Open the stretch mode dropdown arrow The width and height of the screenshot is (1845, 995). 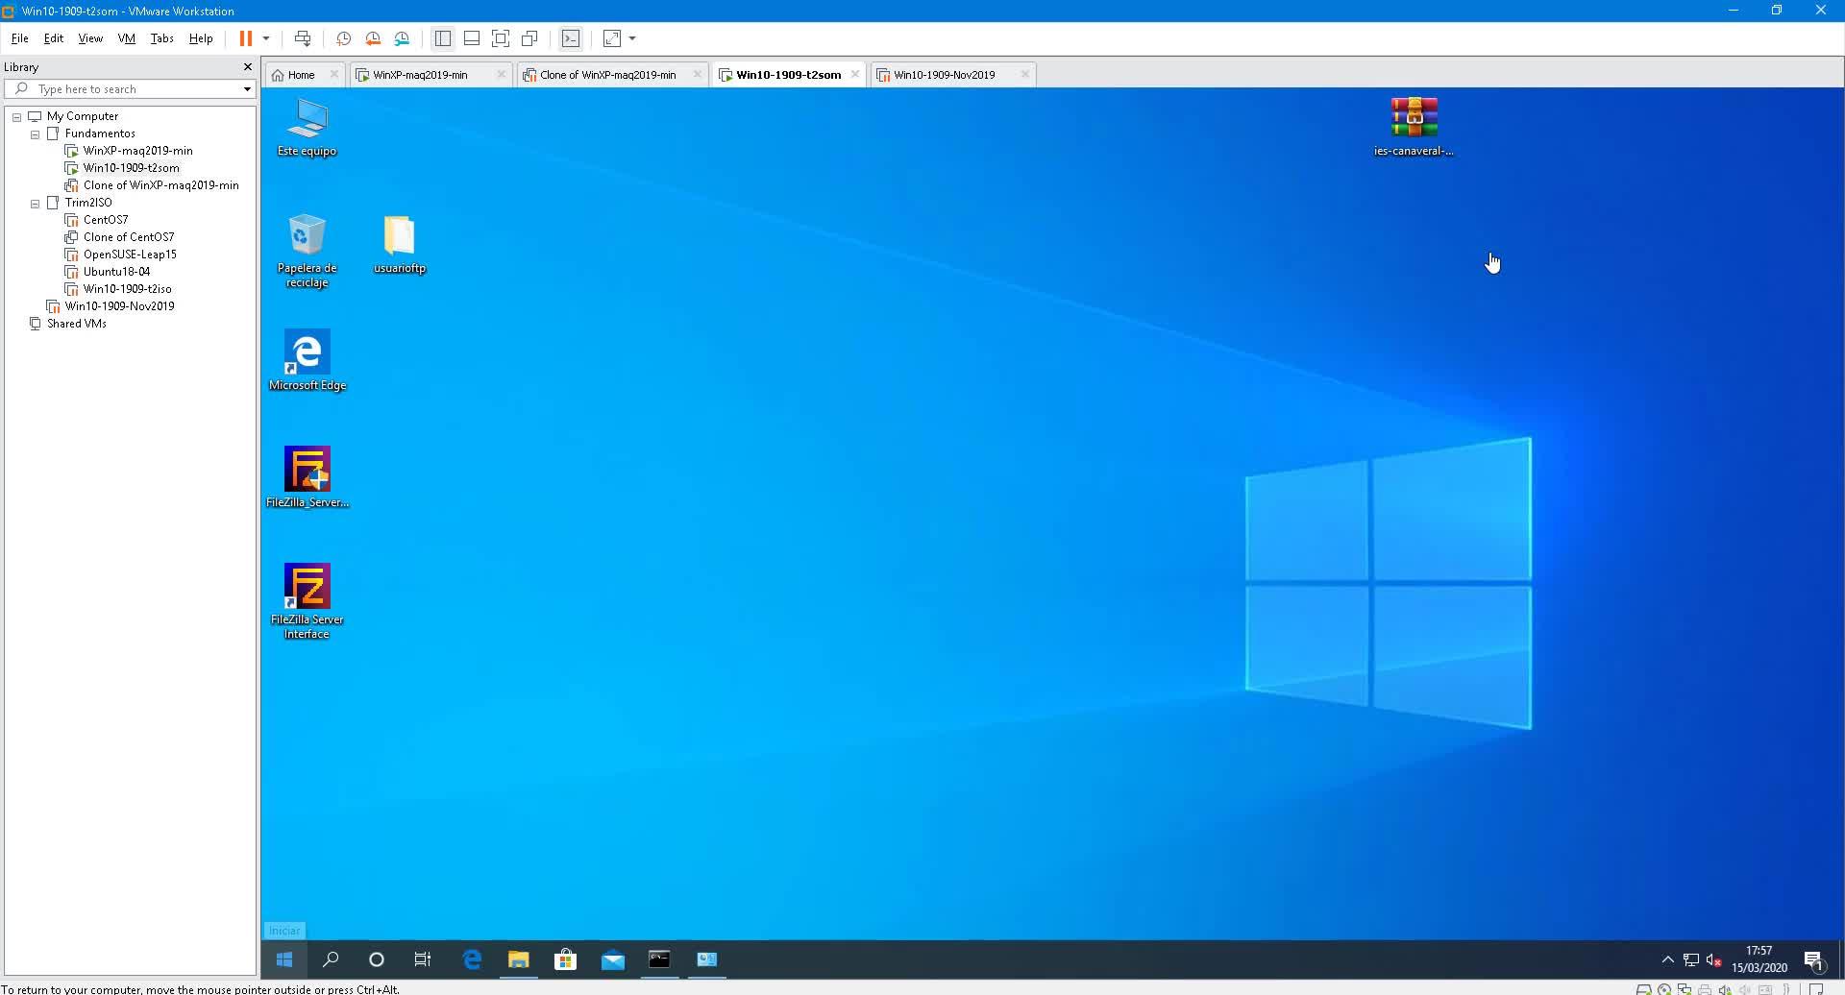click(632, 38)
